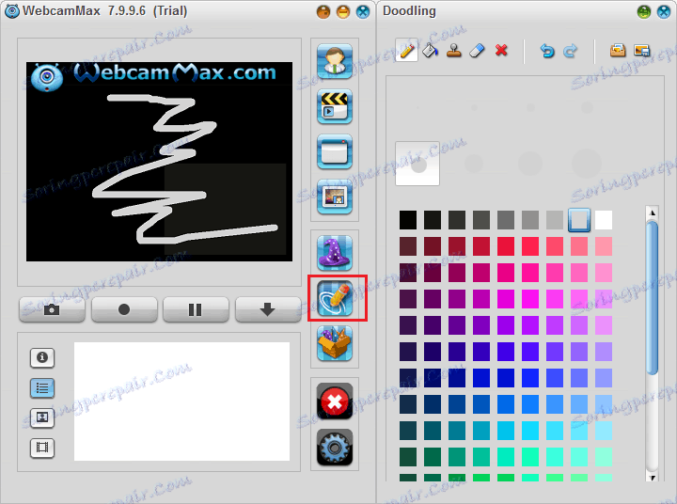Pick the hot pink swatch
This screenshot has height=504, width=677.
(x=530, y=273)
